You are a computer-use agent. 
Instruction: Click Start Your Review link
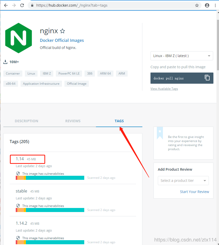coord(194,192)
